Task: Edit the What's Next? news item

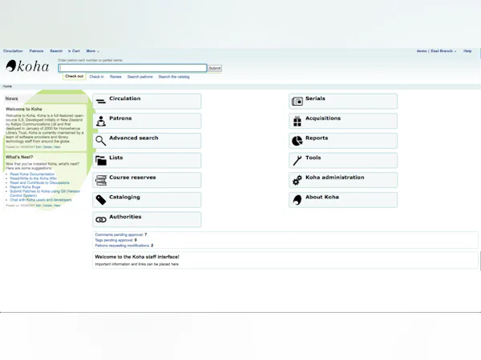Action: click(38, 206)
